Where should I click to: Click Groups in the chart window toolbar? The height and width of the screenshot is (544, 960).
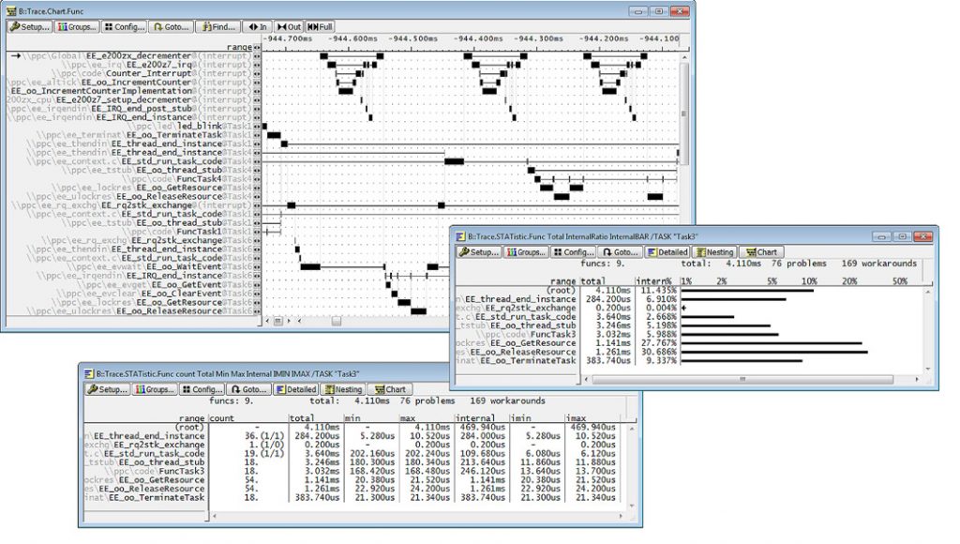[77, 27]
